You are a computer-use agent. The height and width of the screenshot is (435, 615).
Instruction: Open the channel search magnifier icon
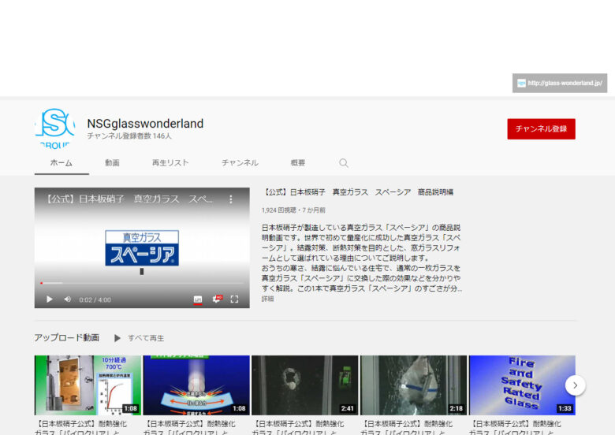(x=344, y=163)
